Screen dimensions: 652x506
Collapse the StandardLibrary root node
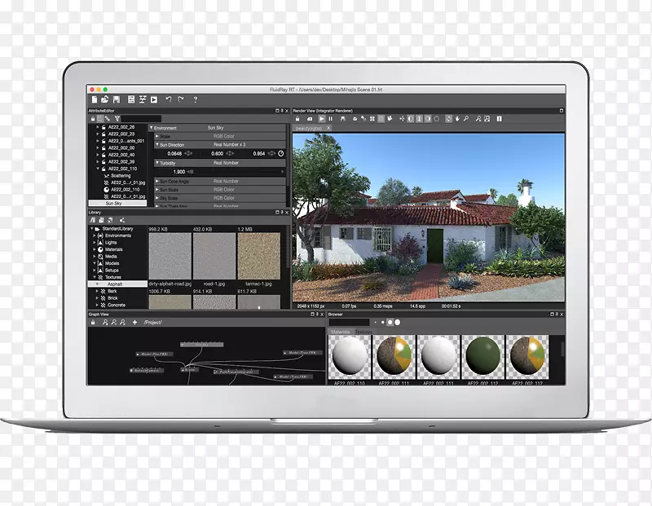(x=91, y=229)
